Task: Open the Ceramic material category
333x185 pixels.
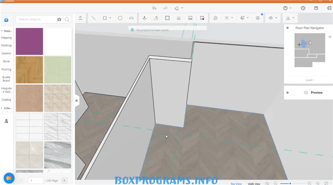Action: [x=6, y=53]
